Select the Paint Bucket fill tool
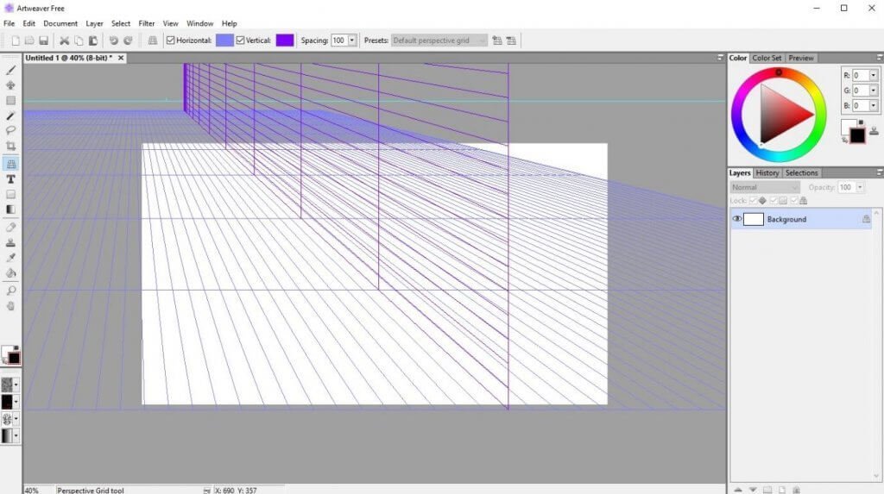884x494 pixels. click(10, 273)
